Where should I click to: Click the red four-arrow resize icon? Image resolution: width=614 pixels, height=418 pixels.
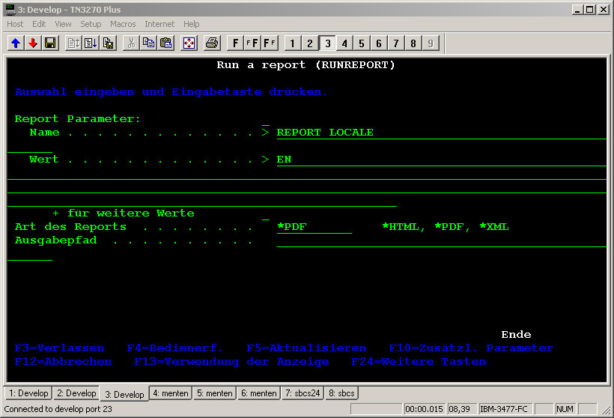(189, 43)
